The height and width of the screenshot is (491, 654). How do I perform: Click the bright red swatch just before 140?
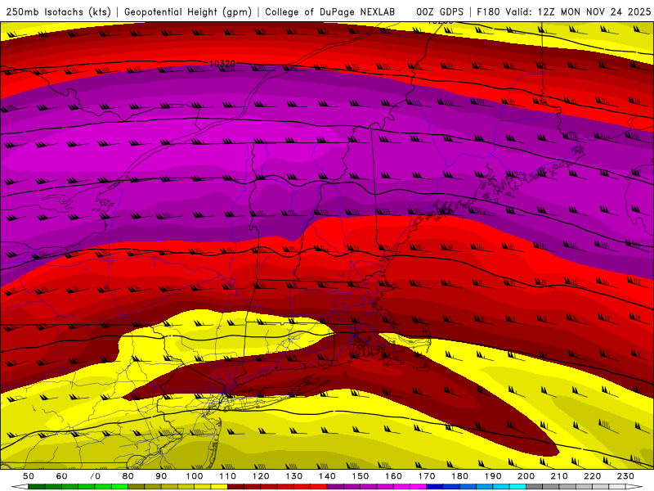pyautogui.click(x=319, y=487)
